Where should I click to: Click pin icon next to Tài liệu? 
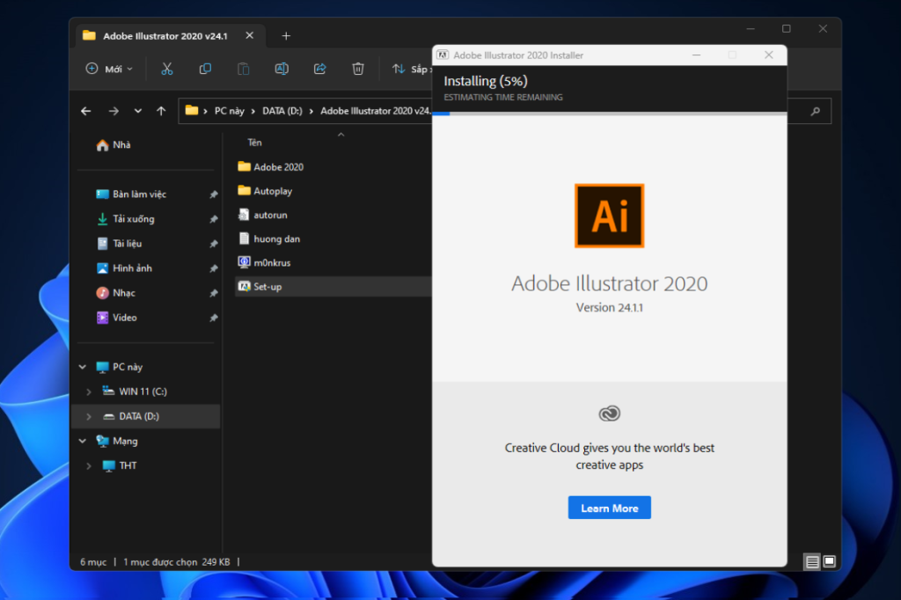213,245
